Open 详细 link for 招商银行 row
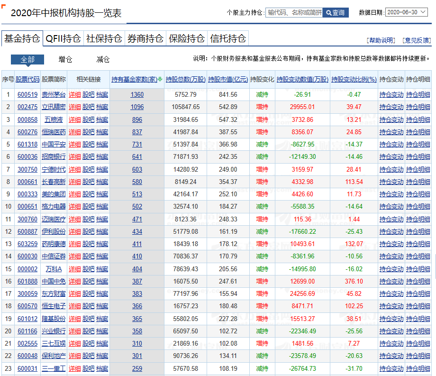Image resolution: width=436 pixels, height=376 pixels. pyautogui.click(x=74, y=157)
